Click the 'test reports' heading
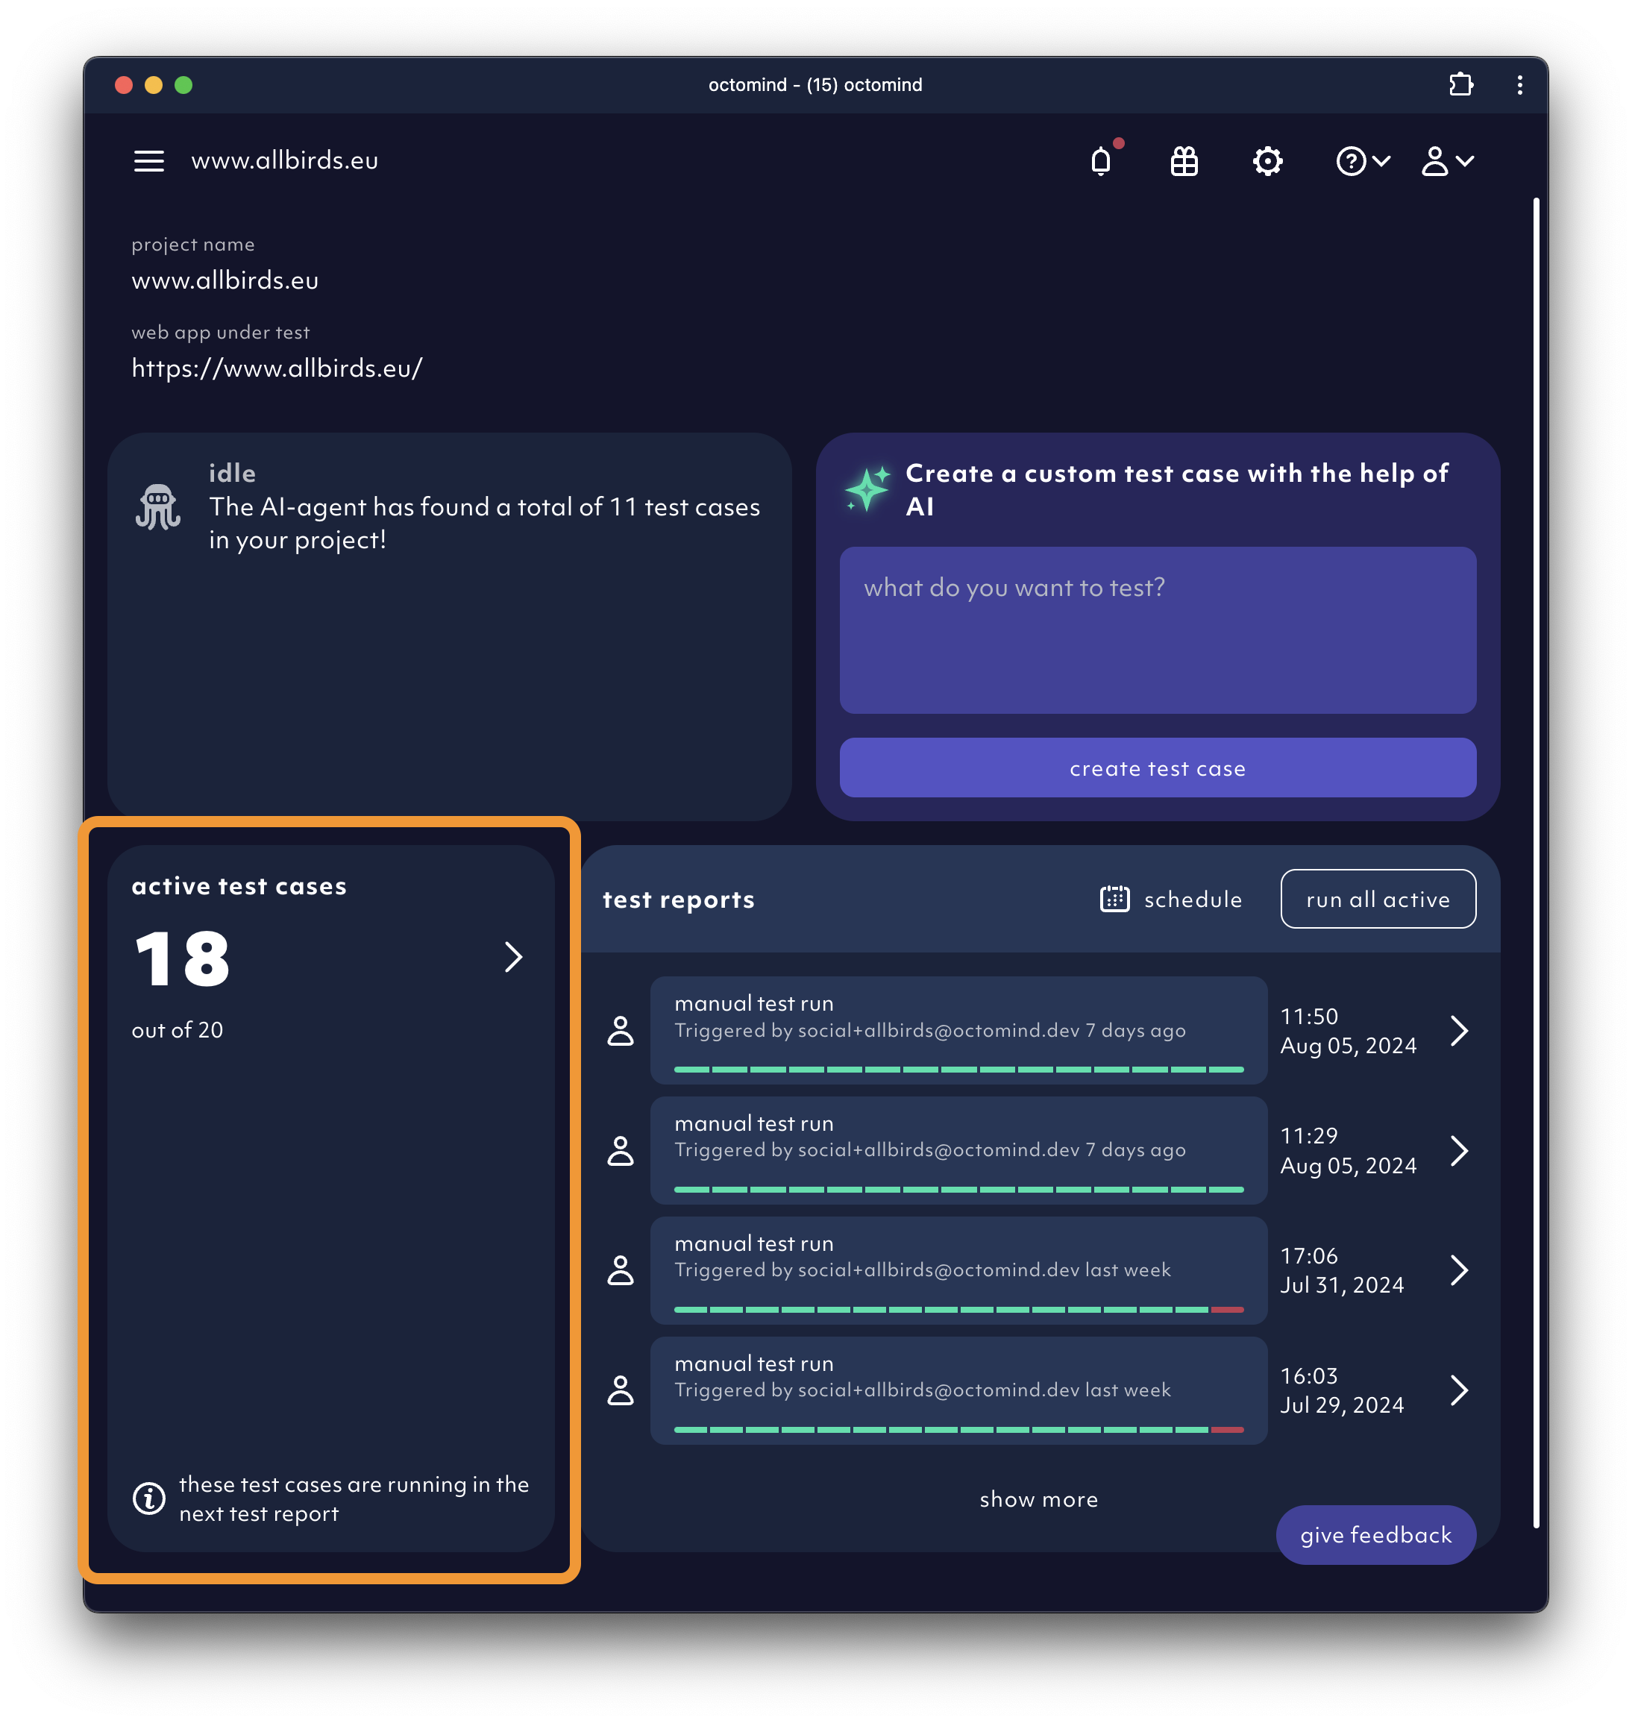The image size is (1632, 1723). tap(679, 900)
